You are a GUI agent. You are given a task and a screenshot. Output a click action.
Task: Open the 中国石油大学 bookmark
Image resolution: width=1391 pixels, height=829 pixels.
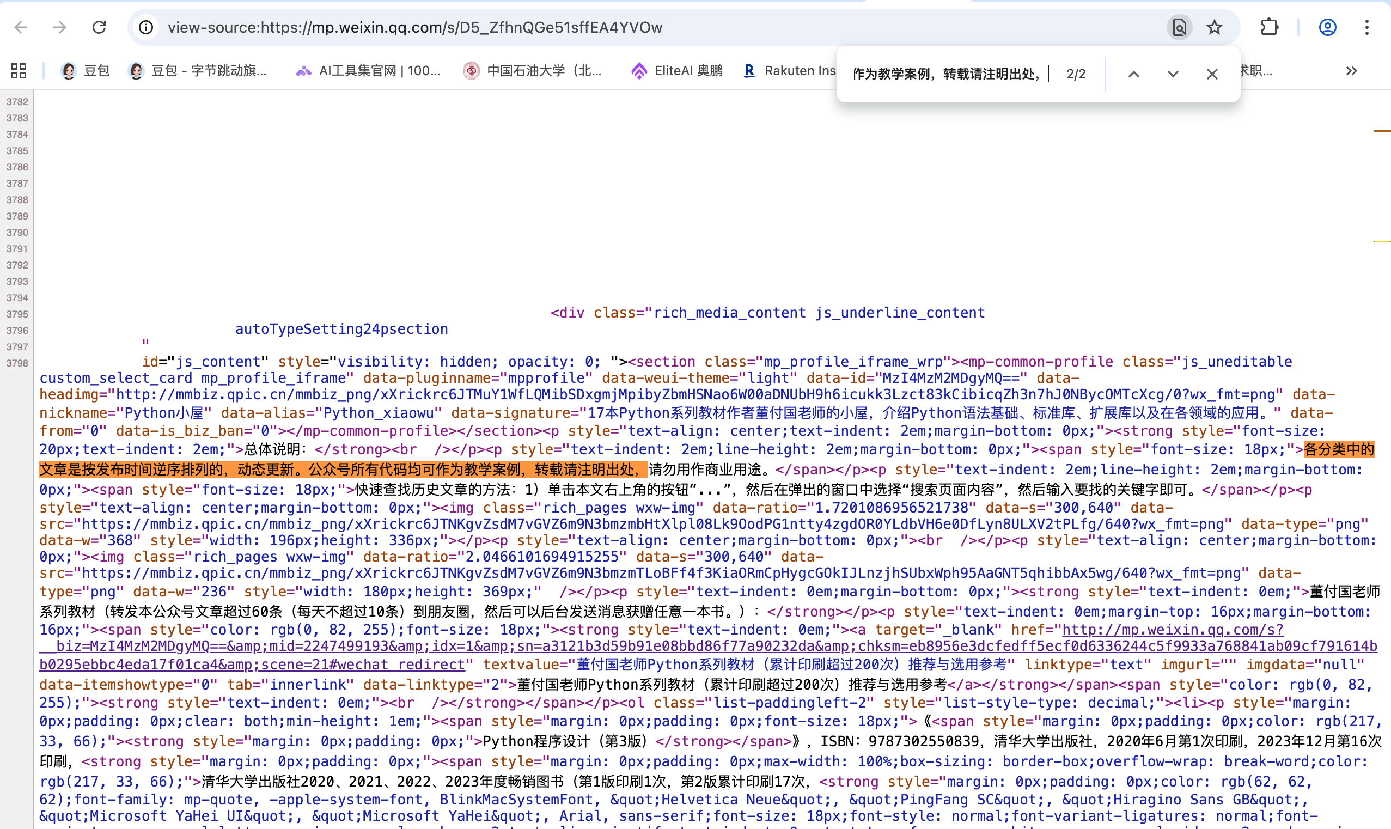pos(533,71)
